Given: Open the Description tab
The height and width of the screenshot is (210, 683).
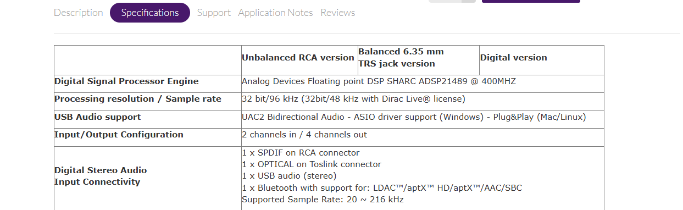Looking at the screenshot, I should 78,13.
